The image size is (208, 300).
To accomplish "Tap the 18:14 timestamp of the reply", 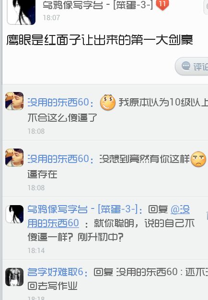I will tap(36, 251).
